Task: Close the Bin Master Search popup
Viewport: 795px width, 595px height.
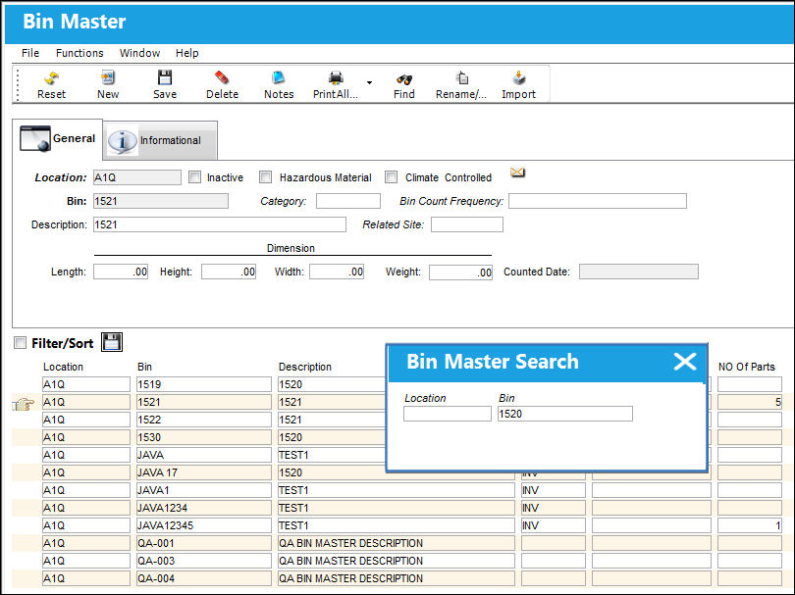Action: click(685, 361)
